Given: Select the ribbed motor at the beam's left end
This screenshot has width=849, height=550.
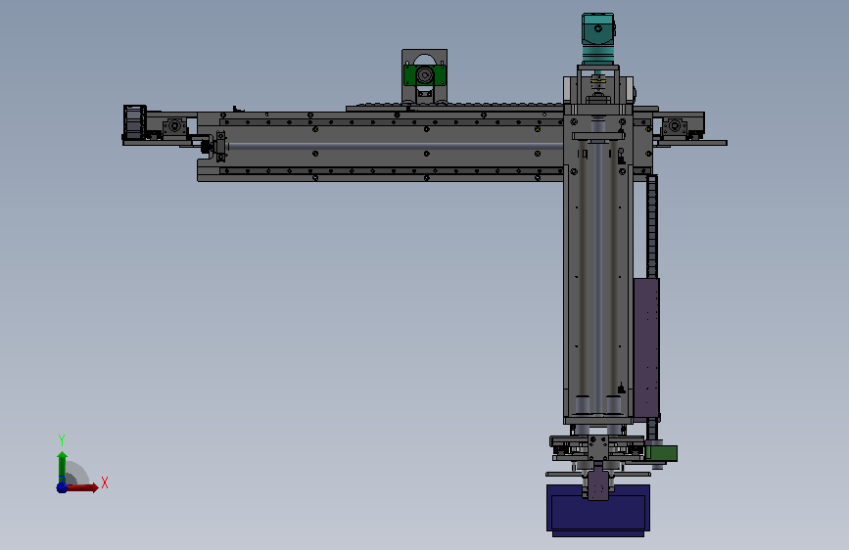Looking at the screenshot, I should 134,122.
